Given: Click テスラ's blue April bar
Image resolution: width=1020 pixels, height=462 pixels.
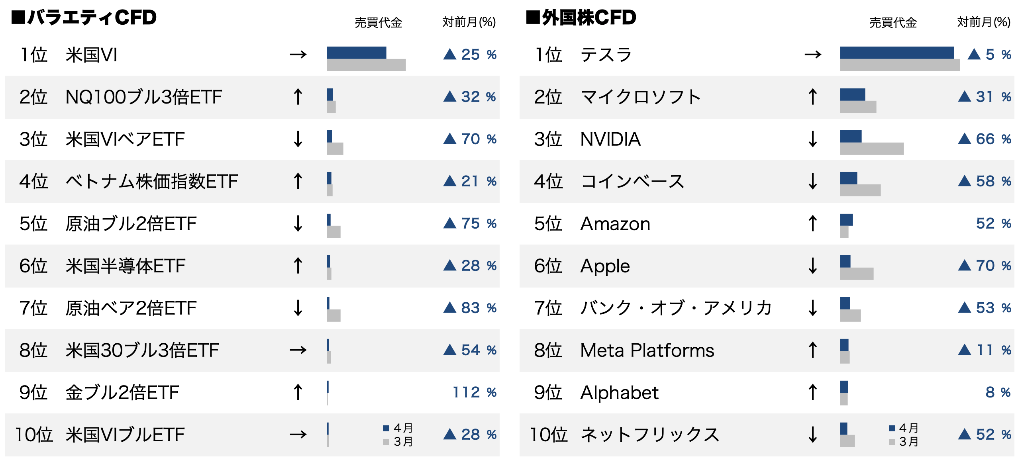Looking at the screenshot, I should click(896, 53).
